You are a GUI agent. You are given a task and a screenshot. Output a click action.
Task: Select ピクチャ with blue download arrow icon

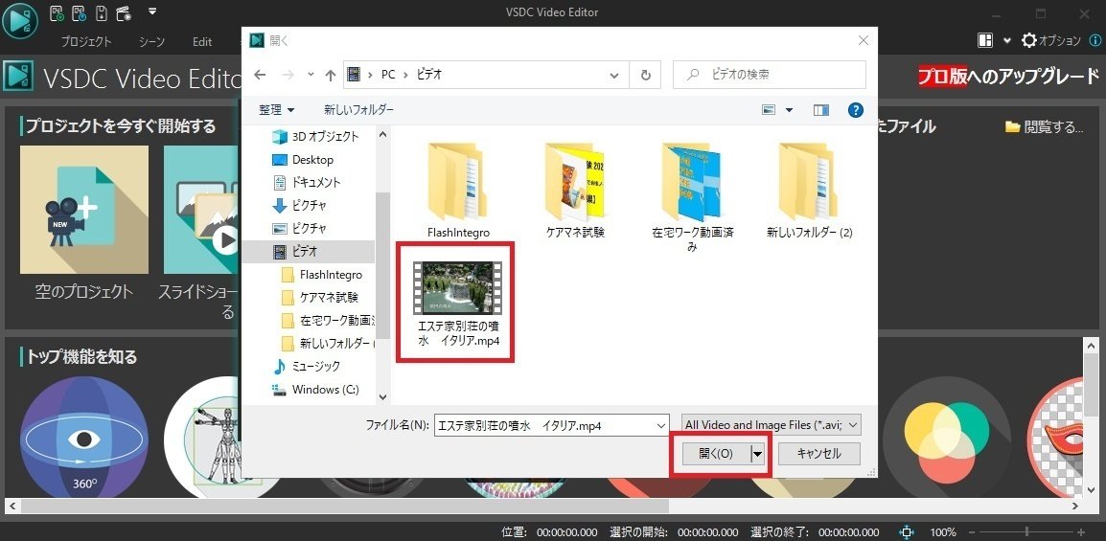click(300, 206)
